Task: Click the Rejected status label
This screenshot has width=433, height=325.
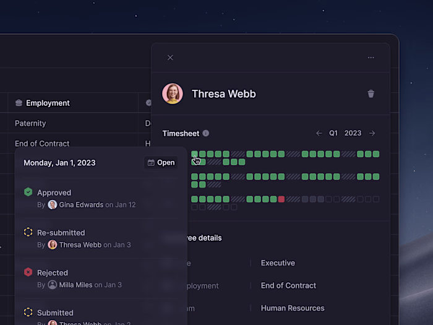Action: 53,273
